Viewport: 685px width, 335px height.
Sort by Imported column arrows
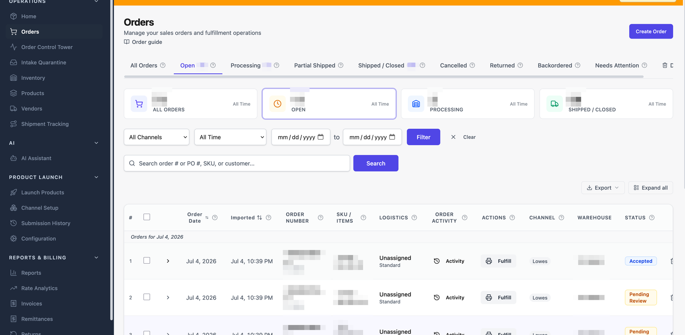coord(260,218)
